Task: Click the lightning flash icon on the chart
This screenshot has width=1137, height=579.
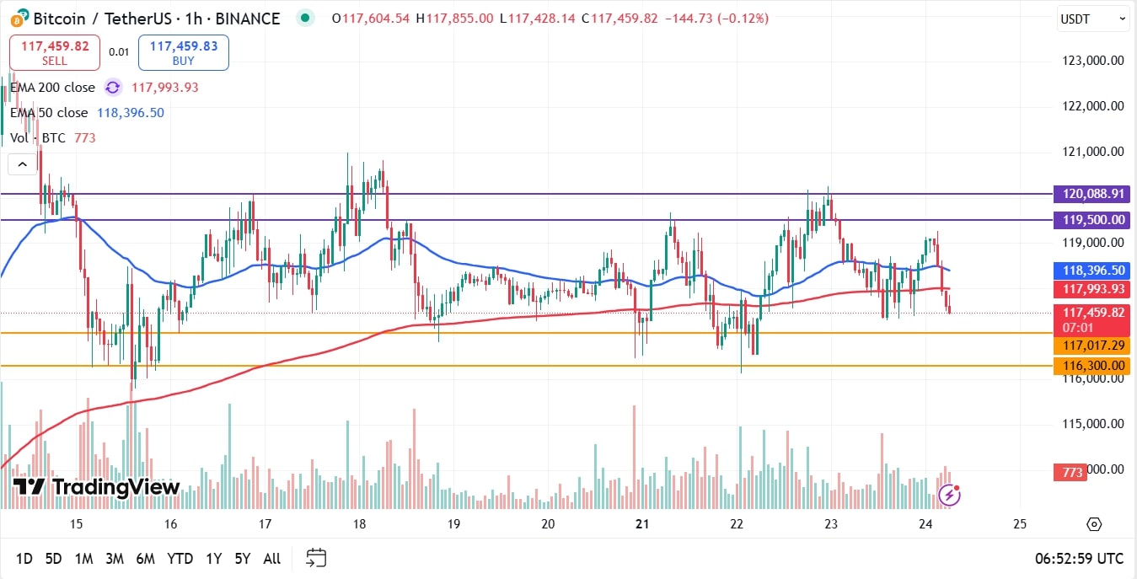Action: (949, 495)
